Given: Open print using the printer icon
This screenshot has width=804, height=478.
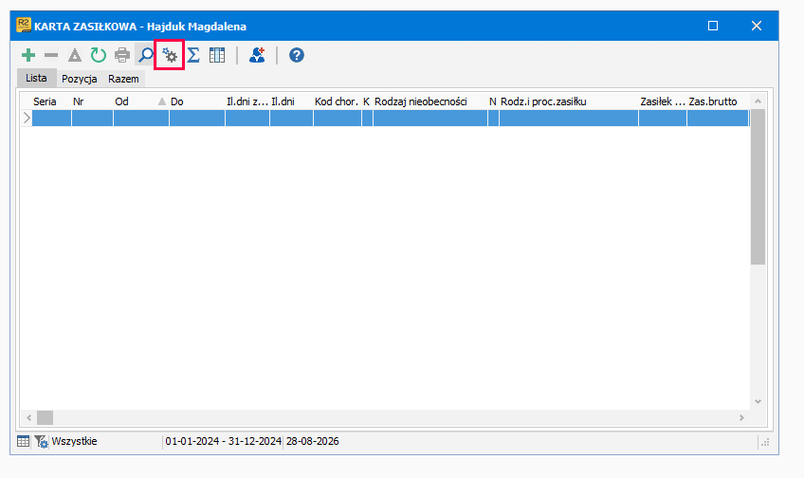Looking at the screenshot, I should [122, 55].
